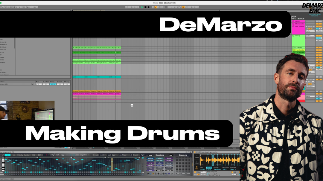Collapse the 4 Group track
Screen dimensions: 323x181
tap(293, 36)
